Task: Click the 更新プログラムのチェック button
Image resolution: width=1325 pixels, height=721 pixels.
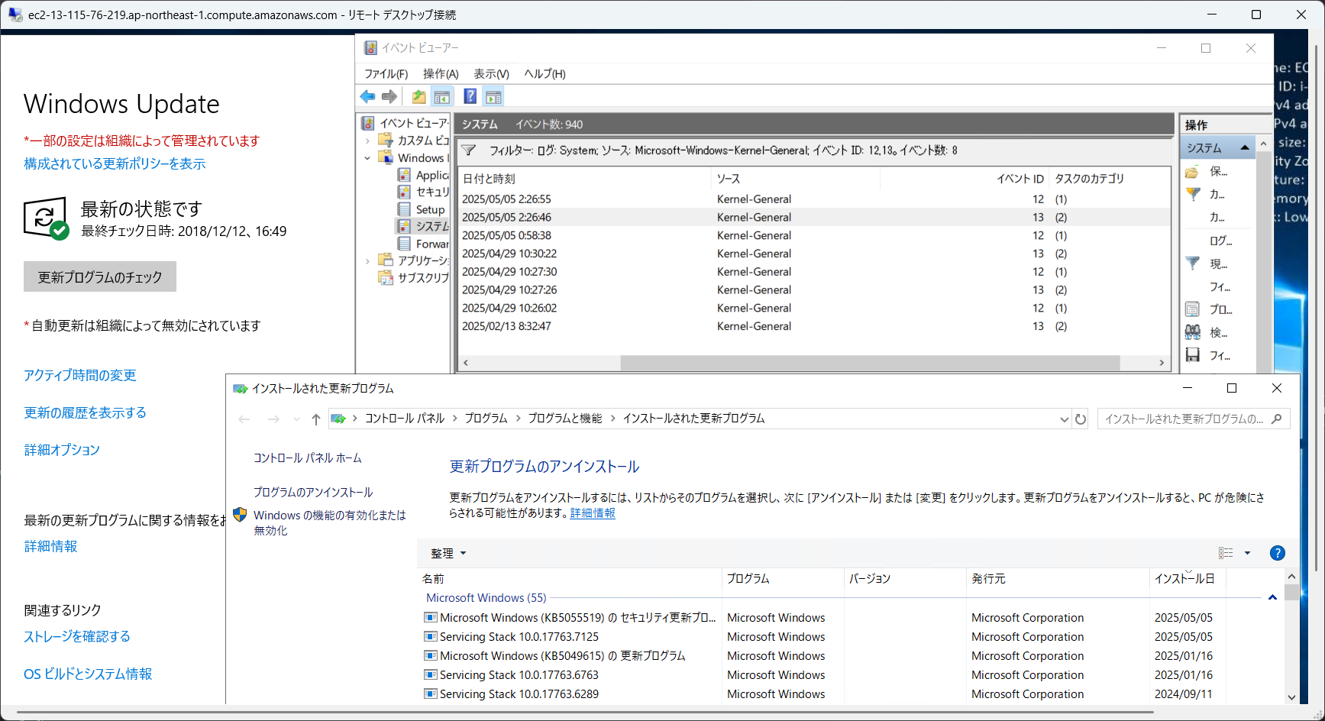Action: point(100,276)
